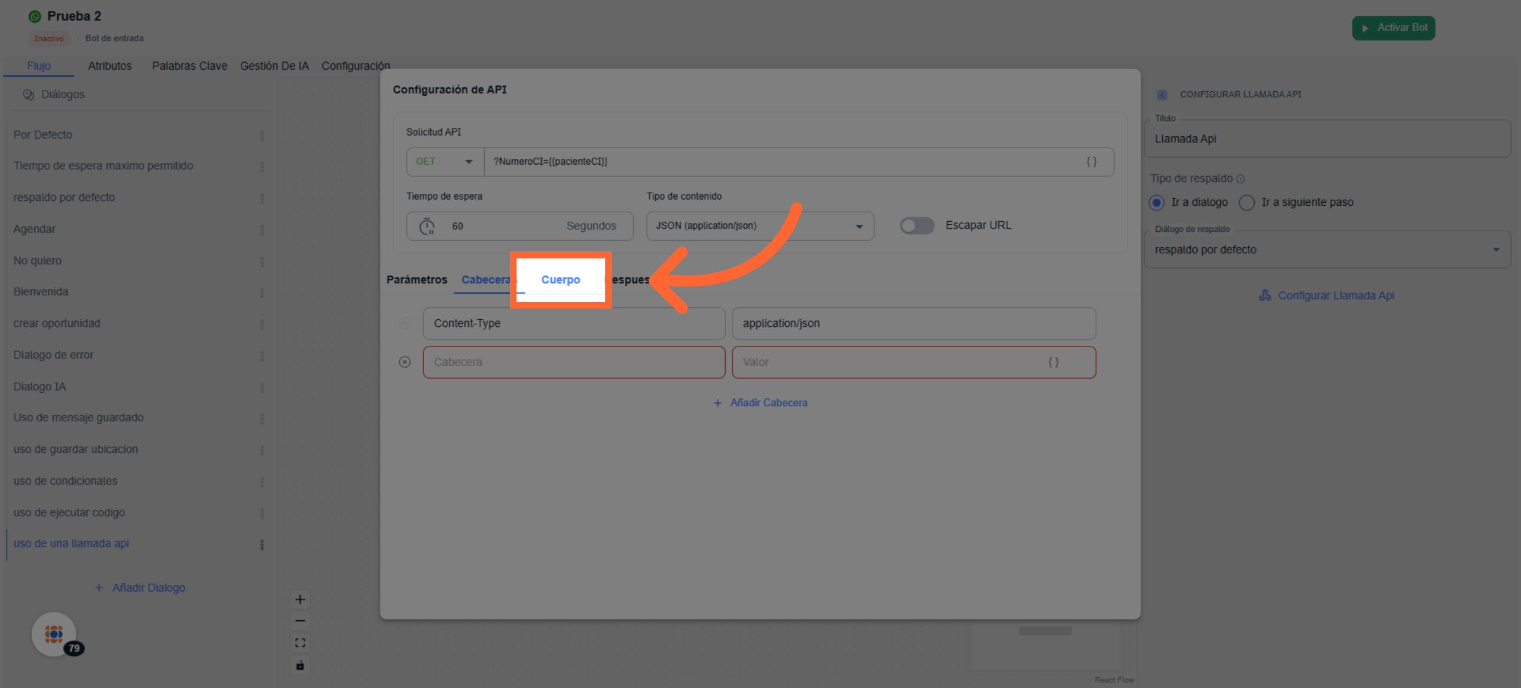The image size is (1521, 688).
Task: Click the Añadir Cabecera link
Action: [760, 402]
